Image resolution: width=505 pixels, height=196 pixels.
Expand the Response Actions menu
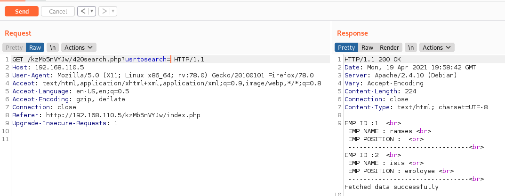(437, 47)
